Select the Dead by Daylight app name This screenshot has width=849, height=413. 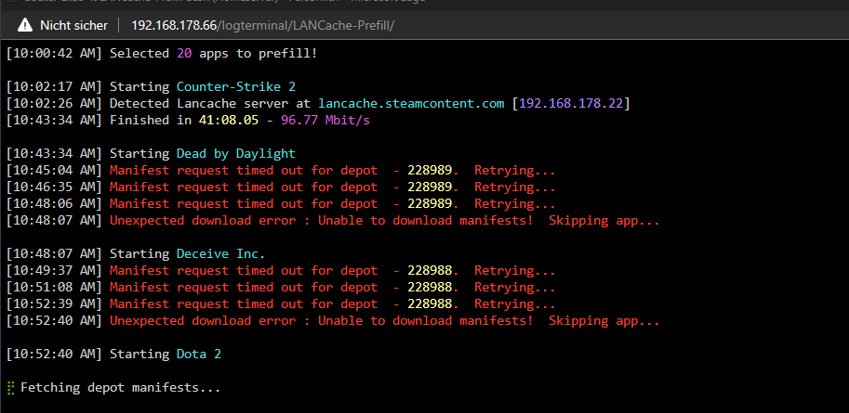236,153
